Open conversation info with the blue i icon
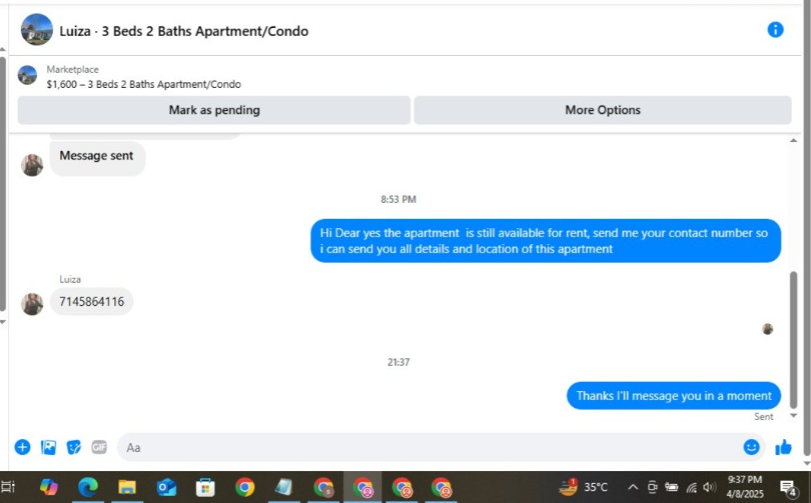811x503 pixels. tap(775, 30)
